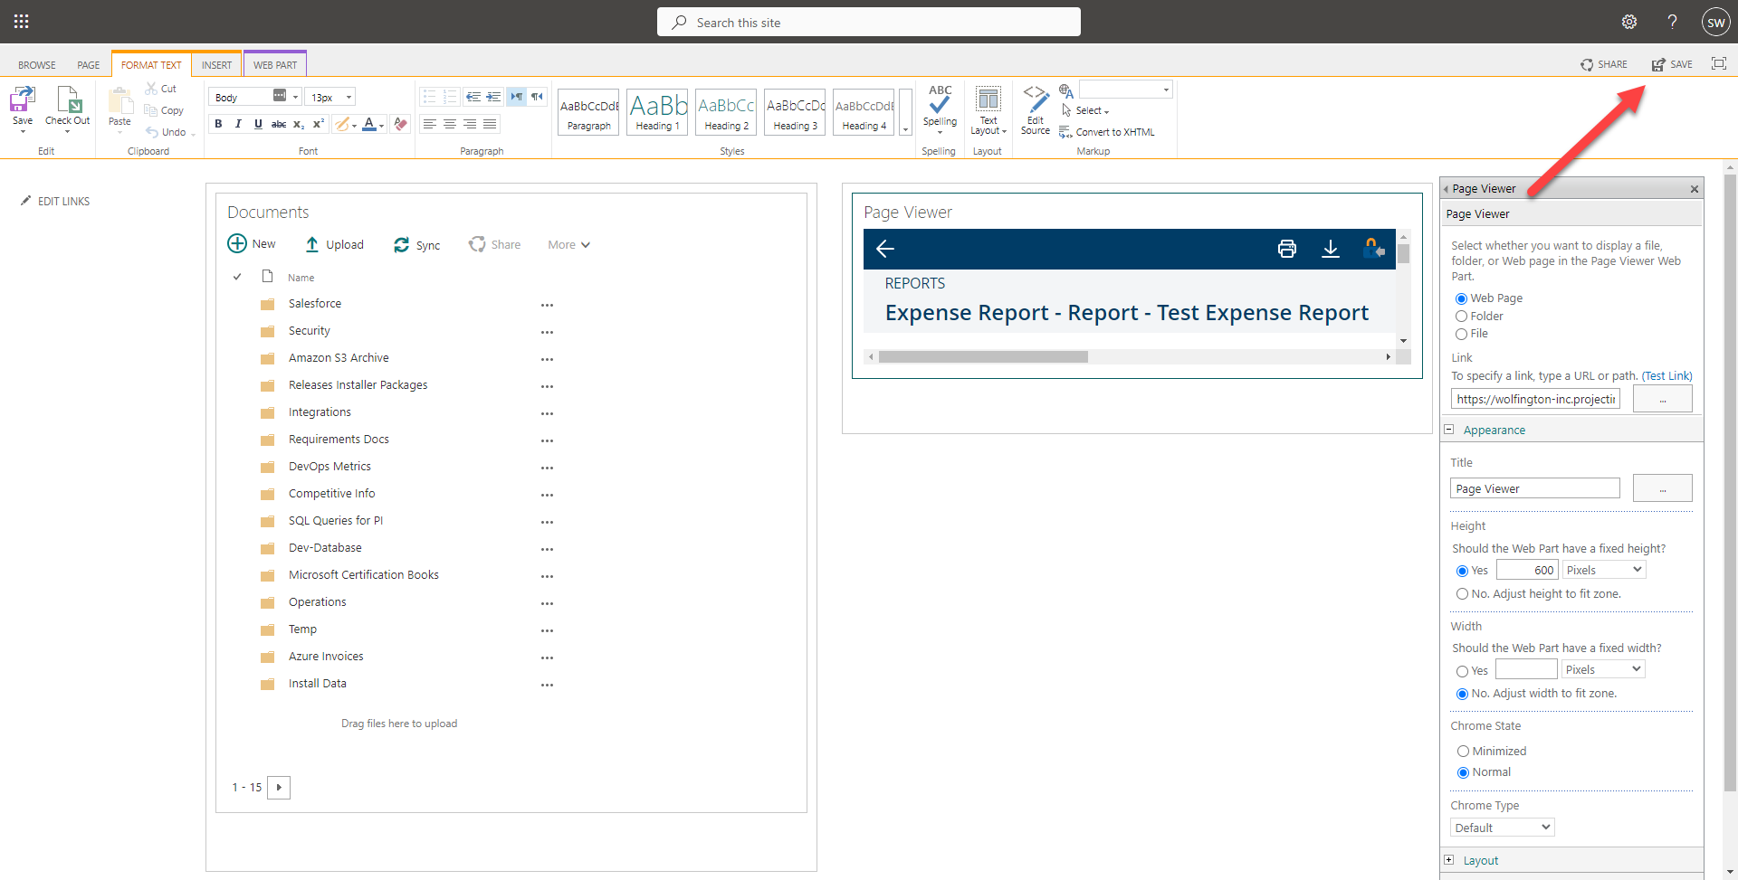Open the highlight color dropdown arrow
This screenshot has height=880, width=1738.
354,125
